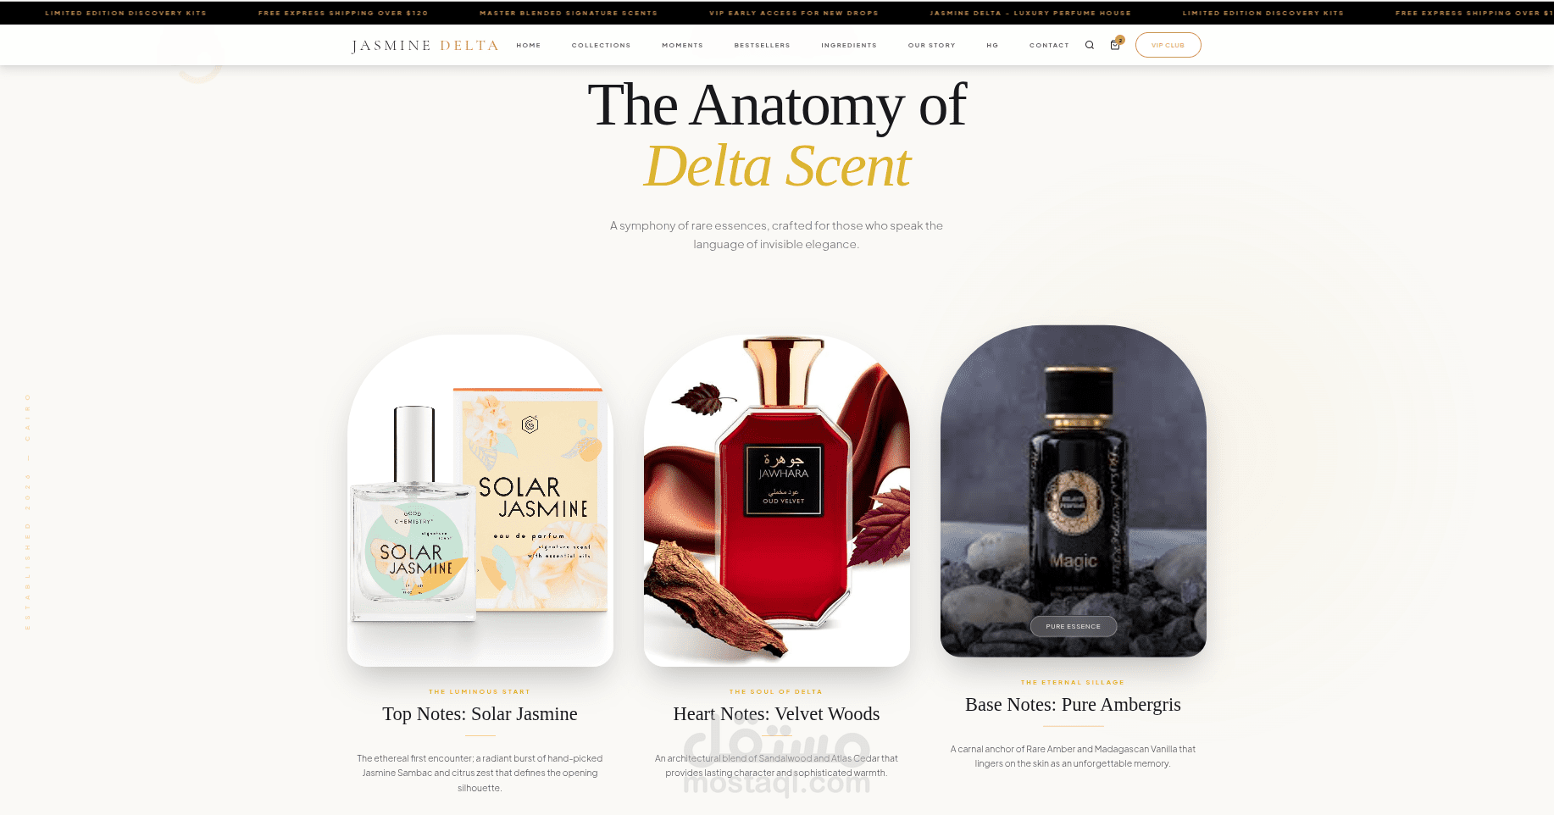The height and width of the screenshot is (815, 1554).
Task: Open the search magnifier icon
Action: click(x=1090, y=45)
